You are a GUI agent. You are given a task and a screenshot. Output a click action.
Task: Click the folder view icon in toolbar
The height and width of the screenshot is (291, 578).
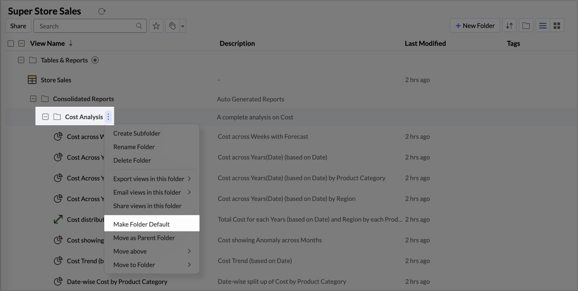526,26
